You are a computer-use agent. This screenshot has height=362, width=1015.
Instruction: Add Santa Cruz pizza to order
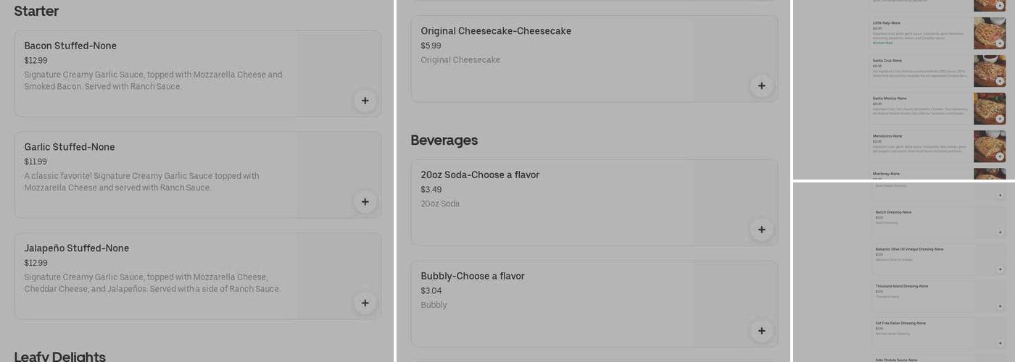click(1000, 81)
